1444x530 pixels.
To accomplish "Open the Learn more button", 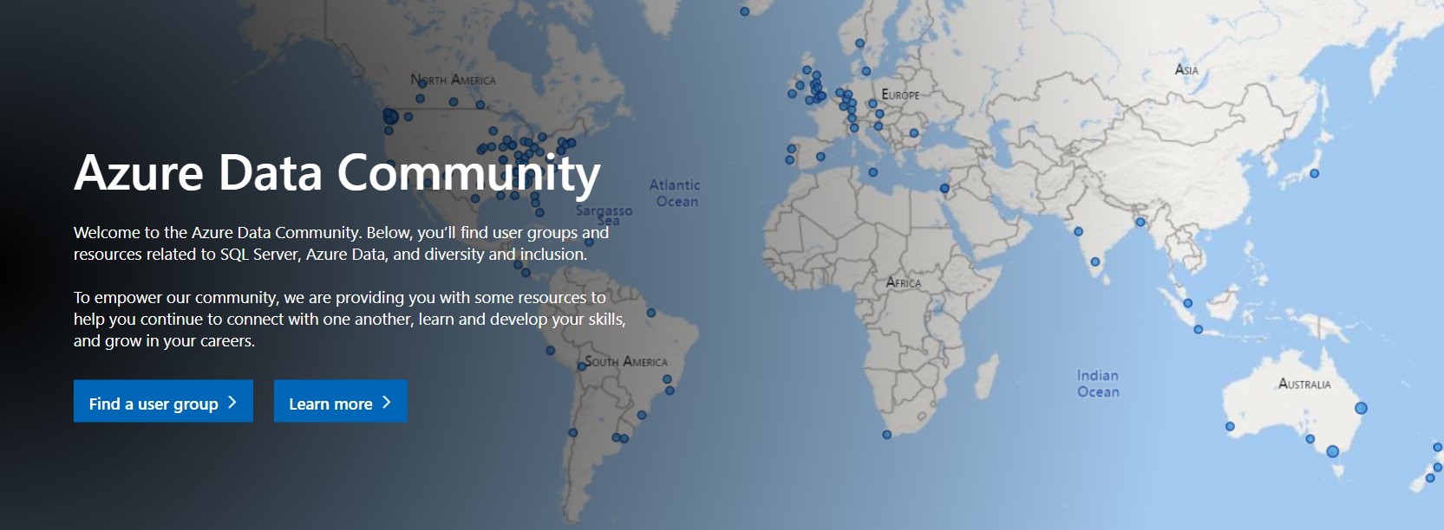I will (341, 401).
